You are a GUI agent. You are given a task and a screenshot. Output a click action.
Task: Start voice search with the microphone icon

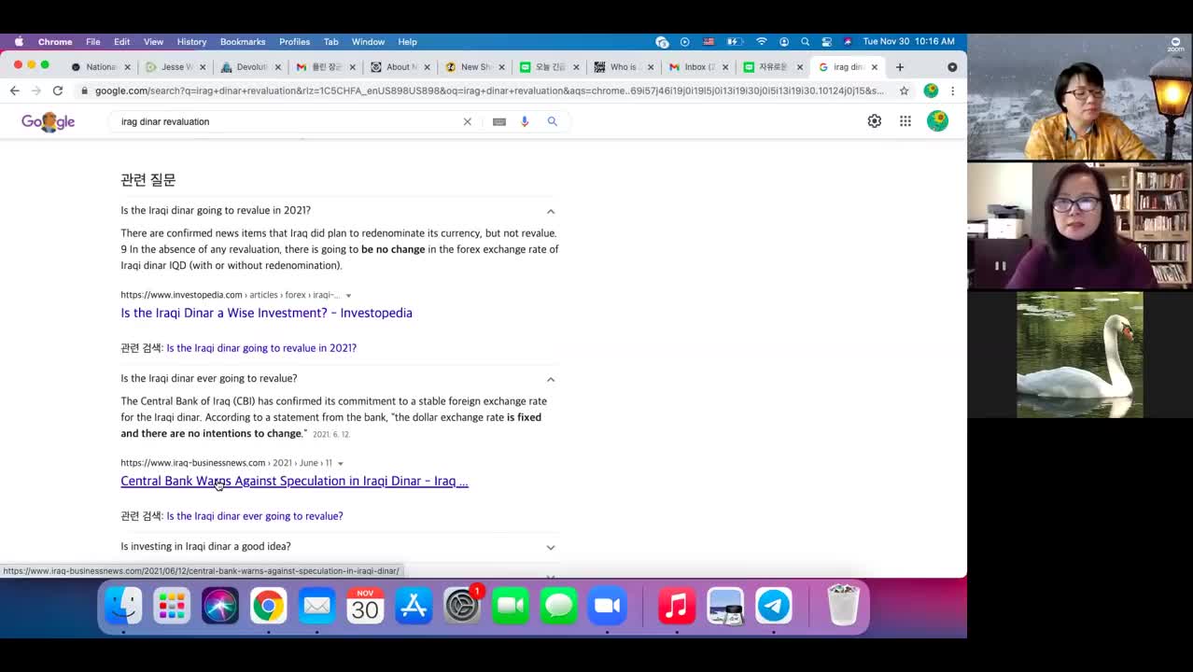tap(525, 121)
